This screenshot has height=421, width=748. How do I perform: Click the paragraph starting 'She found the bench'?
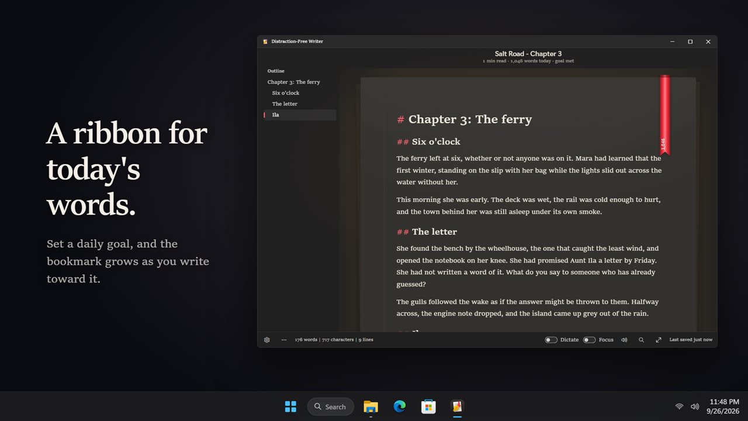[528, 266]
